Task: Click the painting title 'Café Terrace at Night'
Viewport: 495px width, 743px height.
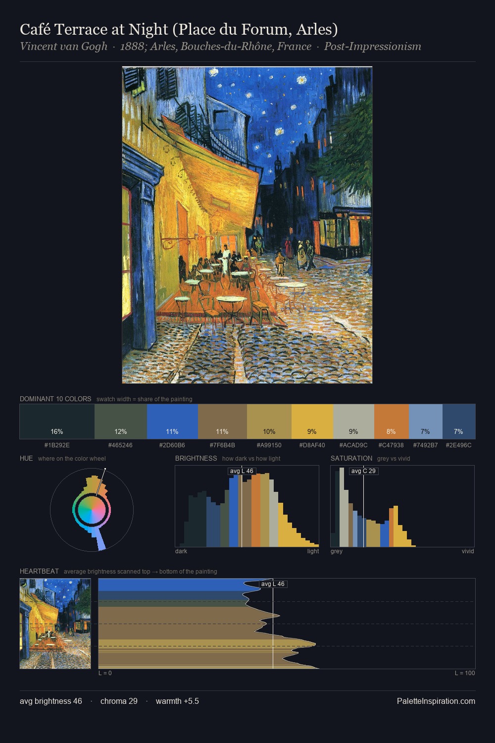Action: (94, 29)
